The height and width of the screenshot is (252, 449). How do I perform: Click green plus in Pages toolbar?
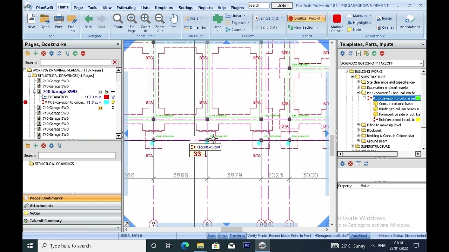click(35, 54)
